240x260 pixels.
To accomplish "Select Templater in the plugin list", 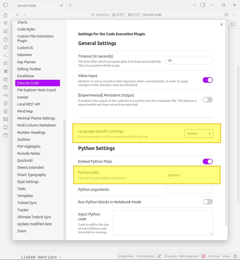I will tap(25, 196).
